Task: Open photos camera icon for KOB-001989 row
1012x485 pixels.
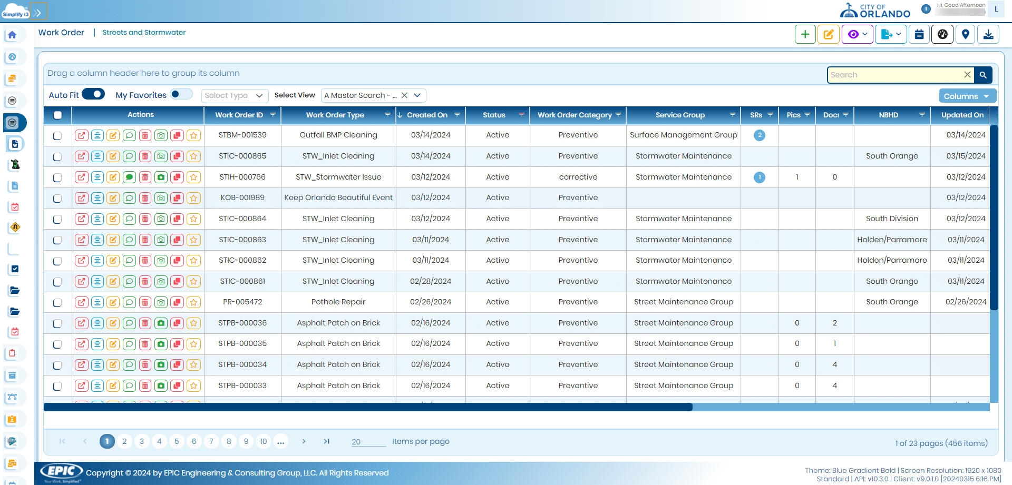Action: point(161,198)
